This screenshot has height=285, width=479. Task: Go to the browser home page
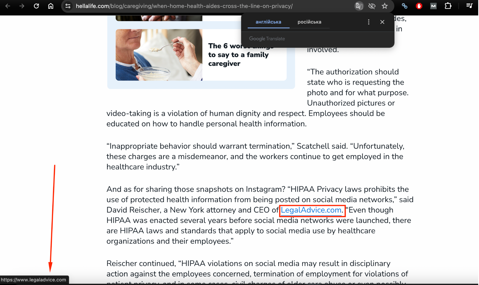tap(51, 6)
